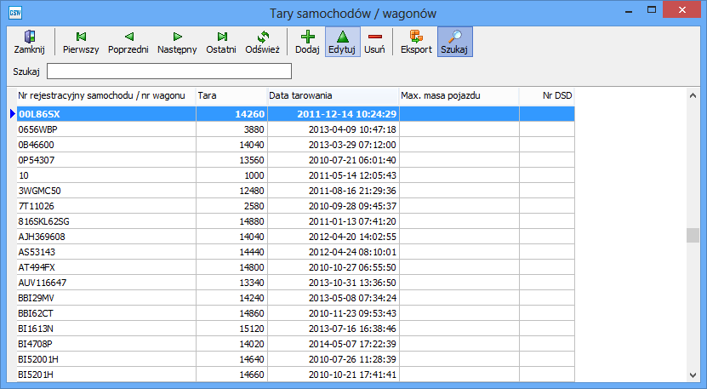The height and width of the screenshot is (389, 707).
Task: Sort by Data tarowania column header
Action: coord(332,96)
